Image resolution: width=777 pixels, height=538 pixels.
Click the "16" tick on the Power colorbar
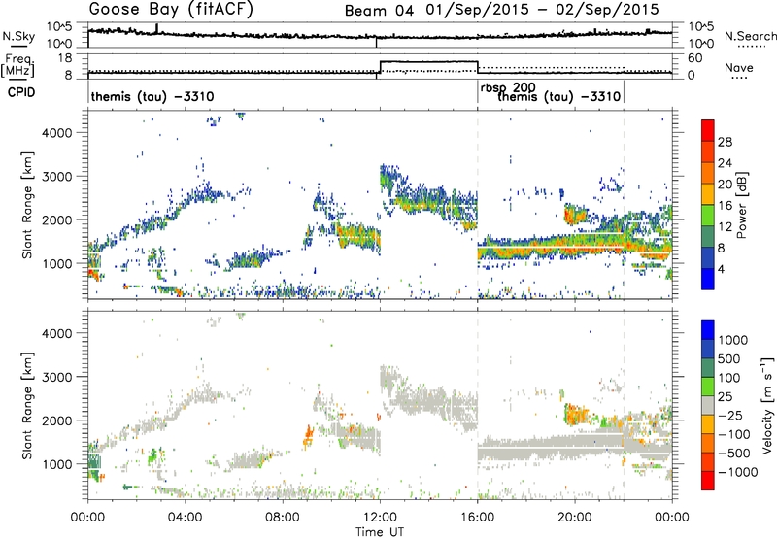tap(725, 206)
